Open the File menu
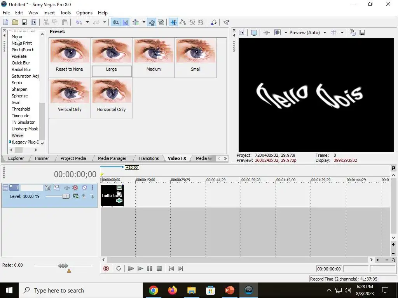This screenshot has height=298, width=398. (x=6, y=13)
